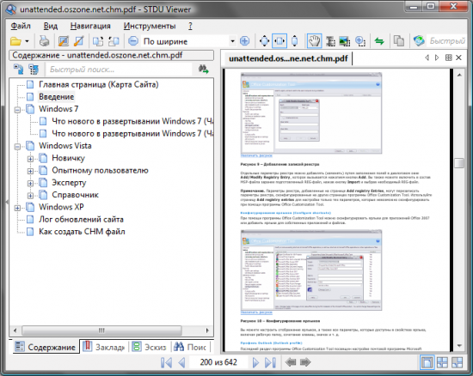Open the zoom level combo box 'По ширине'
Image resolution: width=473 pixels, height=376 pixels.
pos(188,41)
